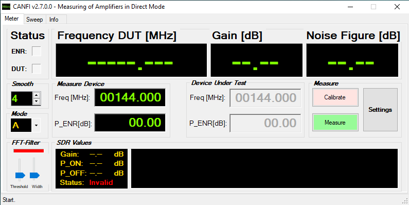
Task: Click the green Measure button
Action: (x=335, y=122)
